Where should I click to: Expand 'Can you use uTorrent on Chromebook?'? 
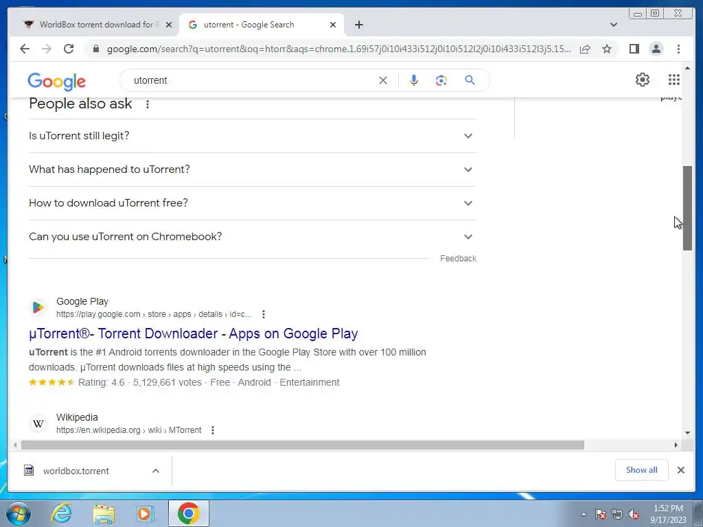coord(253,237)
